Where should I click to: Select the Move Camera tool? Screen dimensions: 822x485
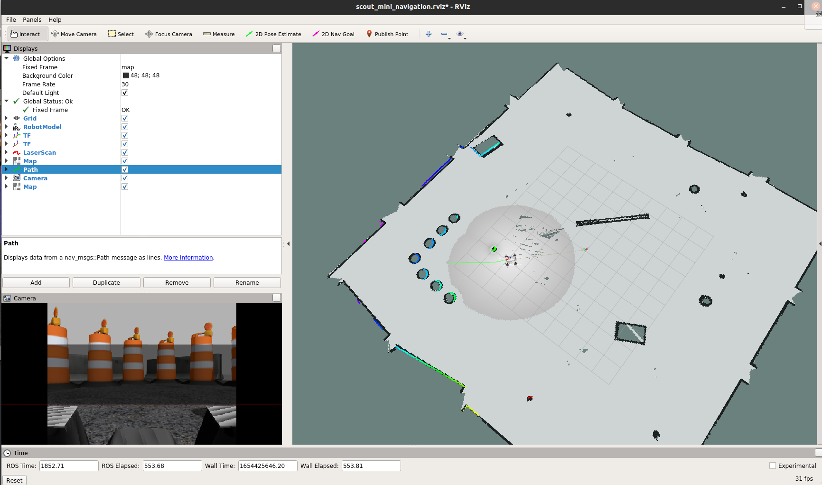74,34
